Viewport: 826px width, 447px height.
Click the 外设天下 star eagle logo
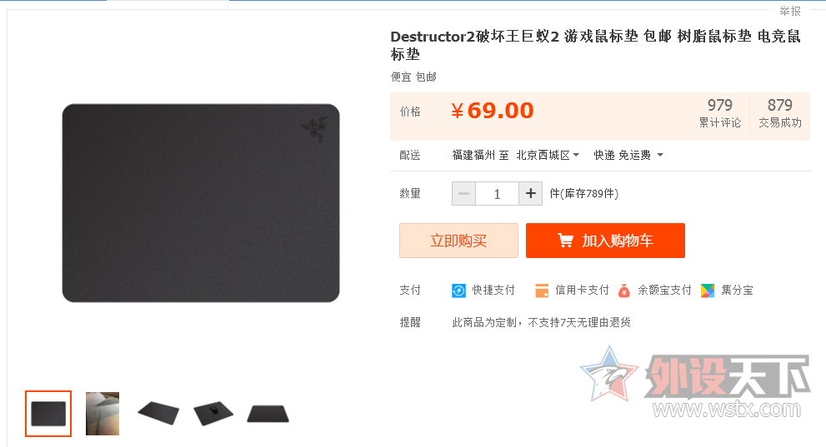coord(609,375)
